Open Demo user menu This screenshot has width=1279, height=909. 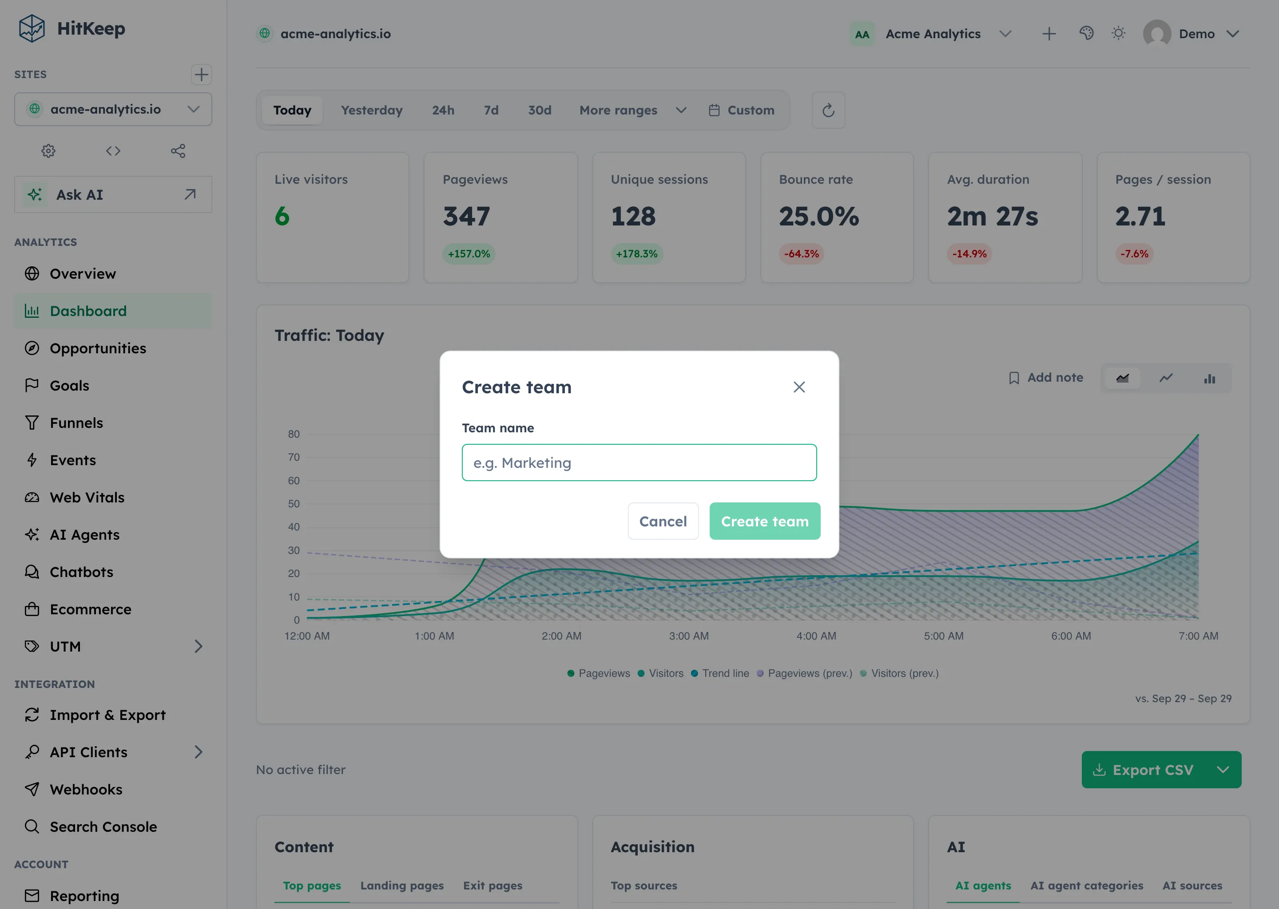click(x=1191, y=34)
